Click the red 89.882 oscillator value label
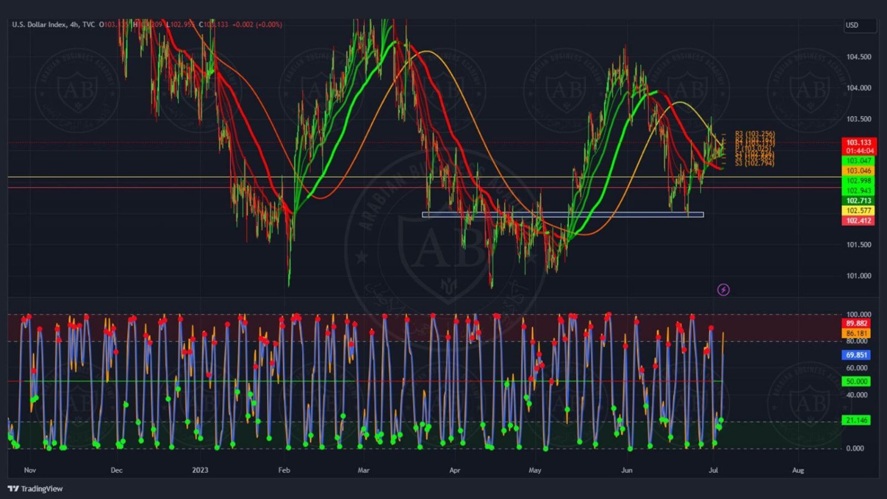Screen dimensions: 887x499 coord(856,323)
